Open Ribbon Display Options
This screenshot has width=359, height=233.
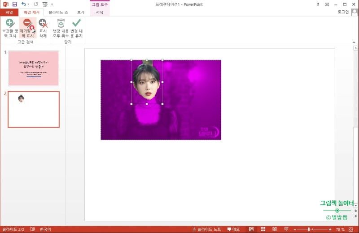(x=327, y=4)
